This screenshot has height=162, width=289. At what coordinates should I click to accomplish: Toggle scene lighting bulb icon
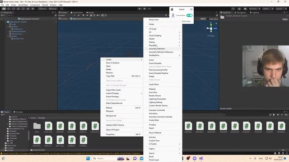83,15
